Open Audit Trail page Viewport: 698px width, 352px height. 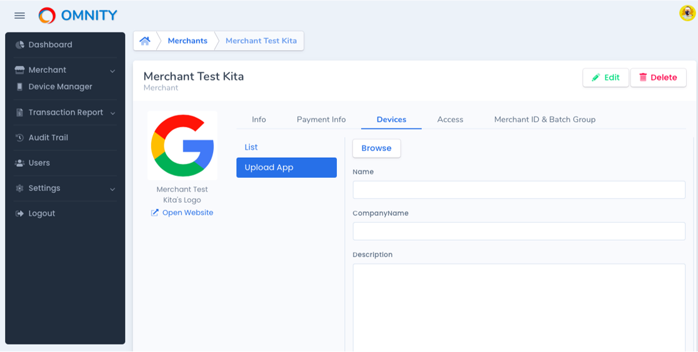[x=48, y=137]
